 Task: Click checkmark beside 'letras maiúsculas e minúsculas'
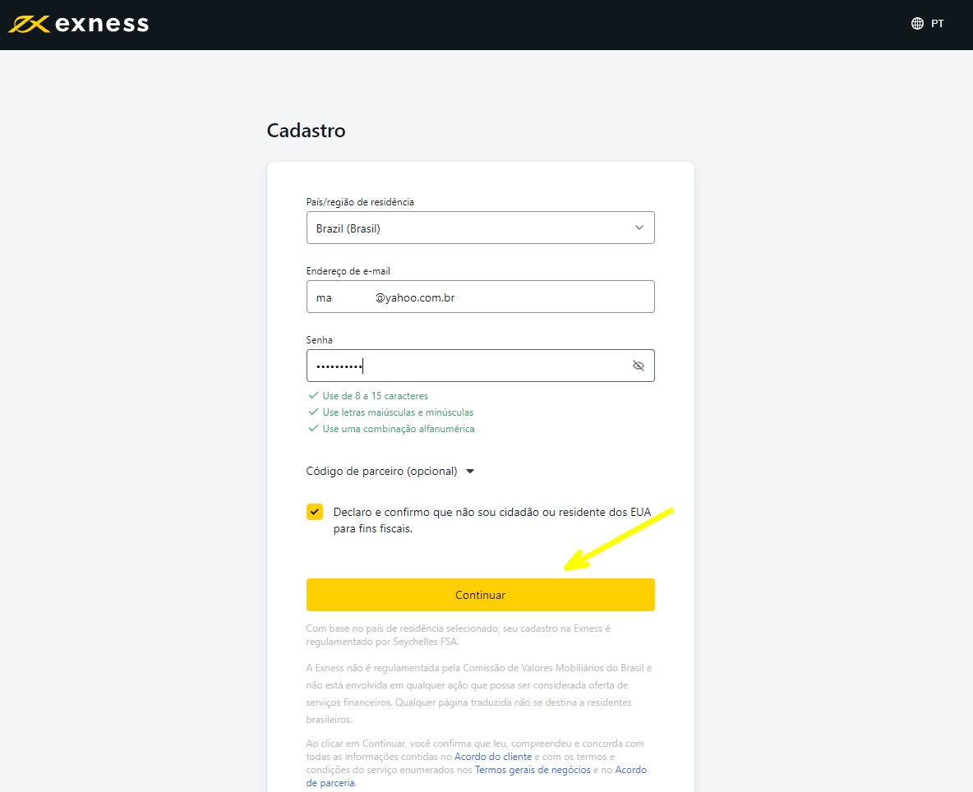[312, 412]
